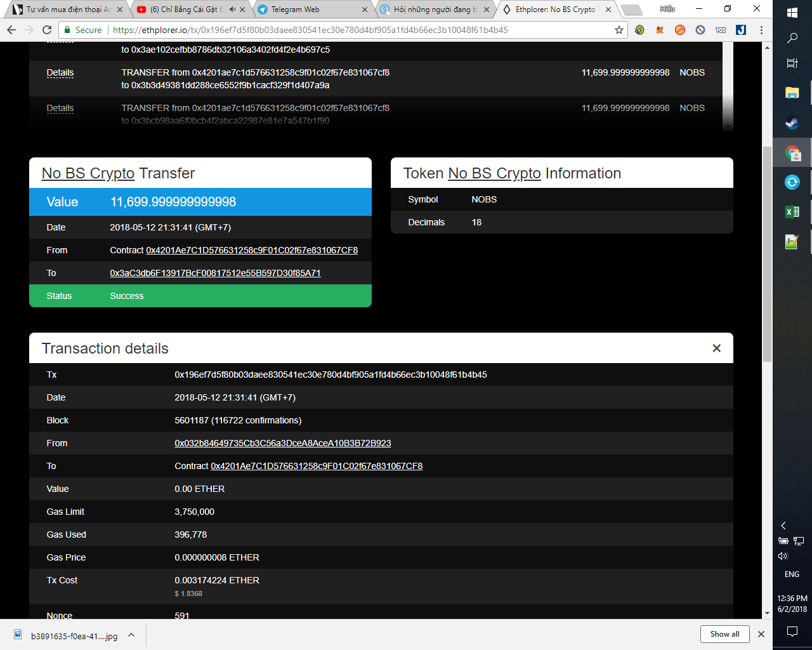Click the orange circle extension icon
812x650 pixels.
pos(680,30)
